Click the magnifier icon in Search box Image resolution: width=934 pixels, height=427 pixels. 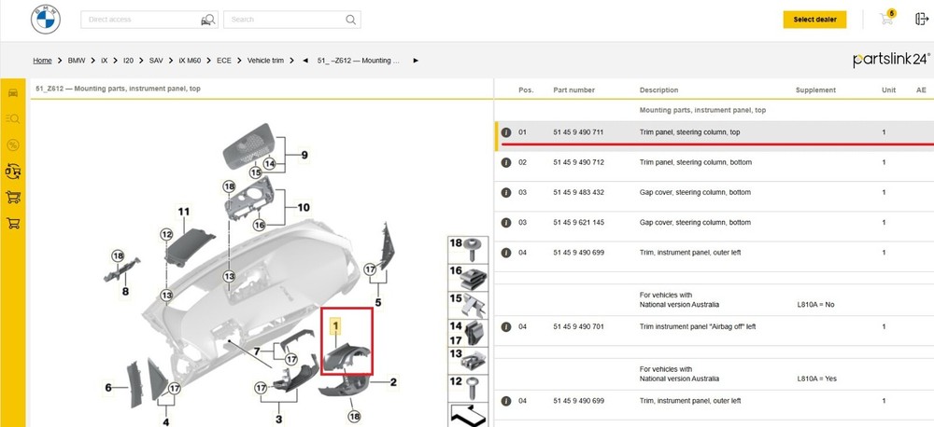tap(351, 20)
